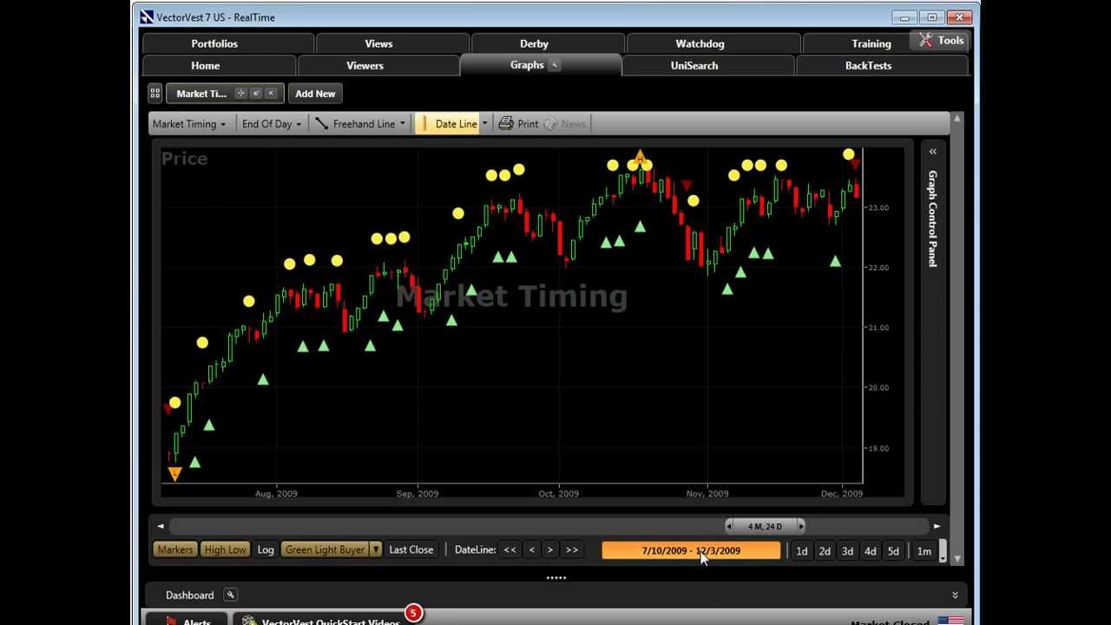This screenshot has width=1111, height=625.
Task: Click the printer icon in graph toolbar
Action: pos(506,124)
